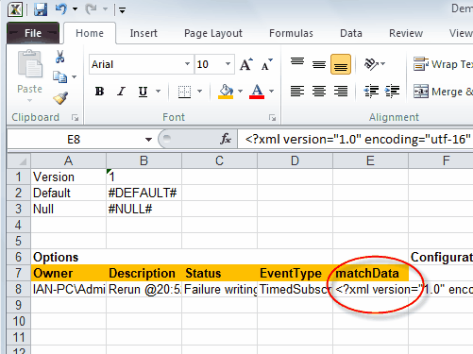Open the borders dropdown arrow
Image resolution: width=473 pixels, height=354 pixels.
(199, 92)
